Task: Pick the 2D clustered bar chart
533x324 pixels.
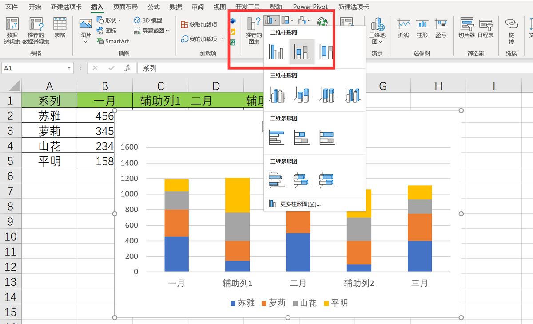Action: [277, 137]
